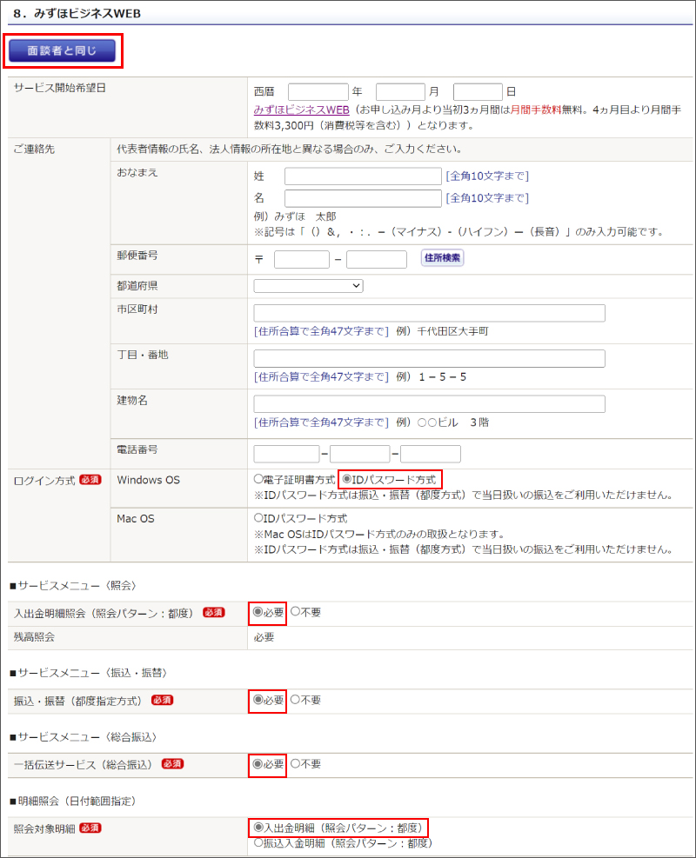696x858 pixels.
Task: Select 不要 for 入出金明細照会
Action: tap(295, 612)
